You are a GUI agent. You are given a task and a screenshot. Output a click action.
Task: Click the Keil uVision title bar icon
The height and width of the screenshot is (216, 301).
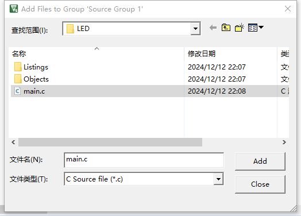click(14, 9)
